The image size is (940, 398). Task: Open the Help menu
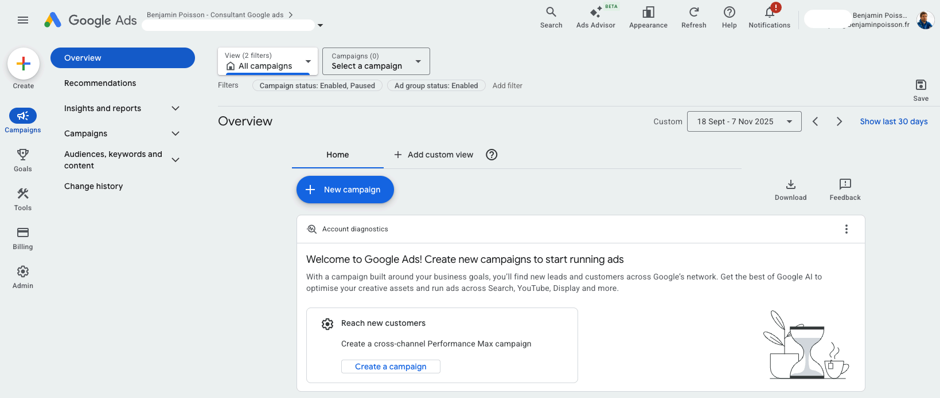click(x=730, y=18)
